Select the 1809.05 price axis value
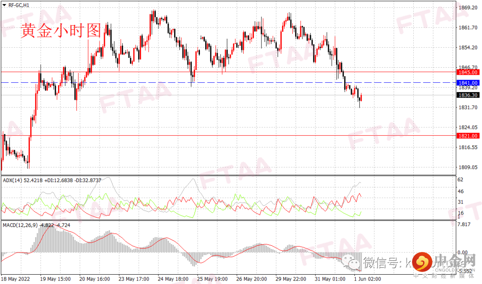The width and height of the screenshot is (482, 284). [468, 167]
